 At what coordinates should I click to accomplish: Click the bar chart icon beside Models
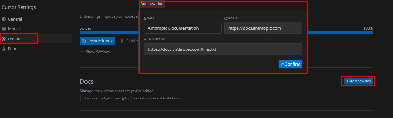pos(4,29)
